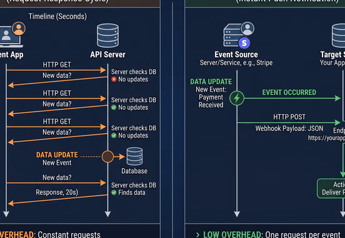
Task: Click the Server/Service, e.g., Stripe subtitle
Action: point(236,63)
